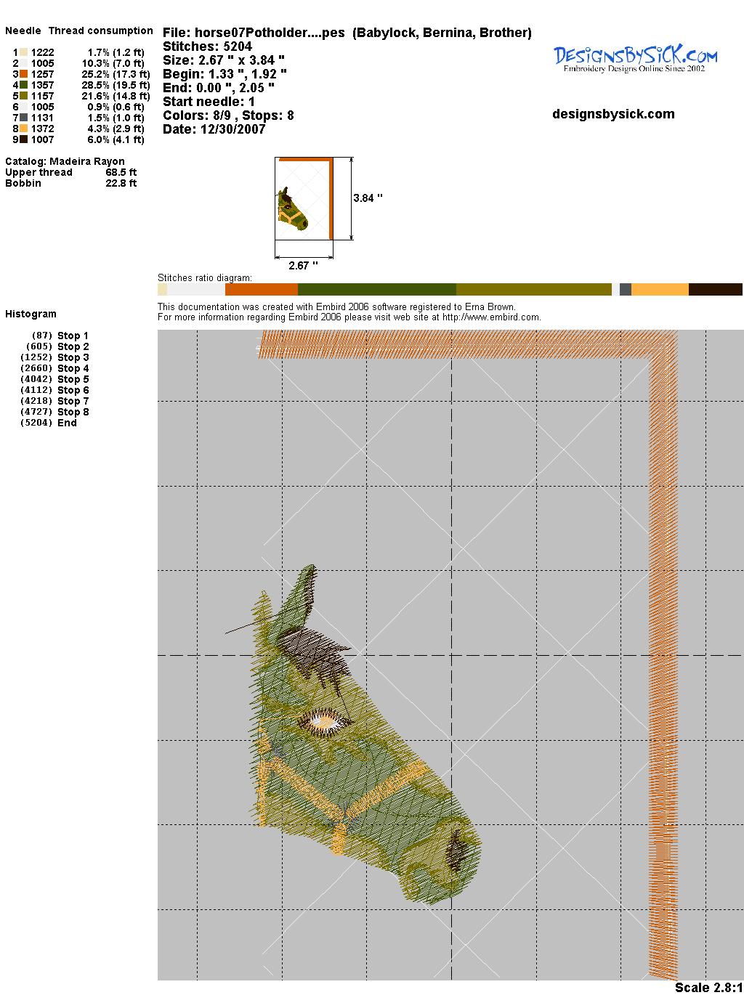Viewport: 744px width, 995px height.
Task: Click the needle 5 olive thread swatch
Action: tap(23, 96)
